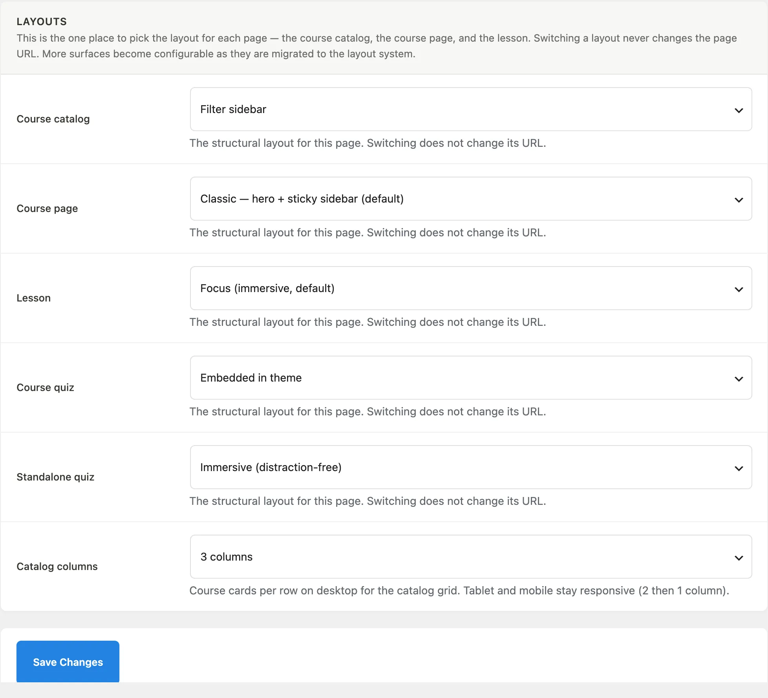
Task: Open the Course quiz layout dropdown
Action: 471,378
